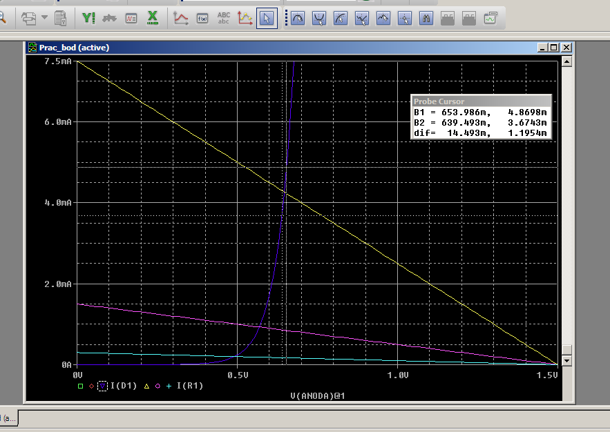This screenshot has height=432, width=610.
Task: Toggle Log X Axis with green X icon
Action: pyautogui.click(x=153, y=18)
